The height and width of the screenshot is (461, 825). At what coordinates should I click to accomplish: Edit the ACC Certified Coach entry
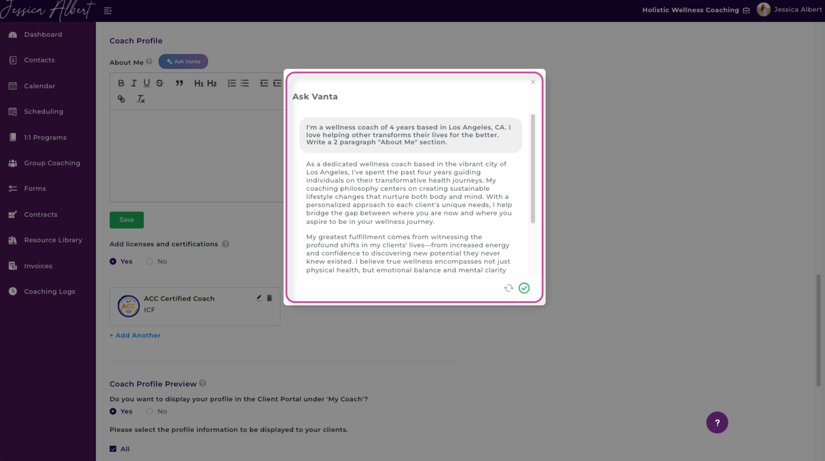click(x=259, y=298)
